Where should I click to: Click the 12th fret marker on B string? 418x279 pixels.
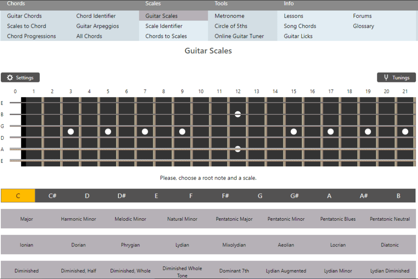click(238, 114)
